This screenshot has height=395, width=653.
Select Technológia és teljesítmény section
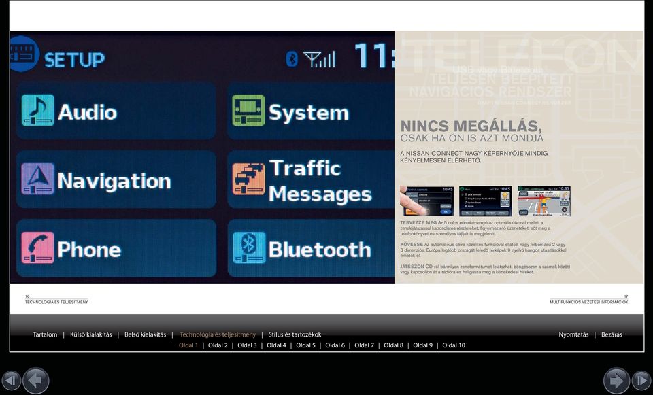(218, 334)
